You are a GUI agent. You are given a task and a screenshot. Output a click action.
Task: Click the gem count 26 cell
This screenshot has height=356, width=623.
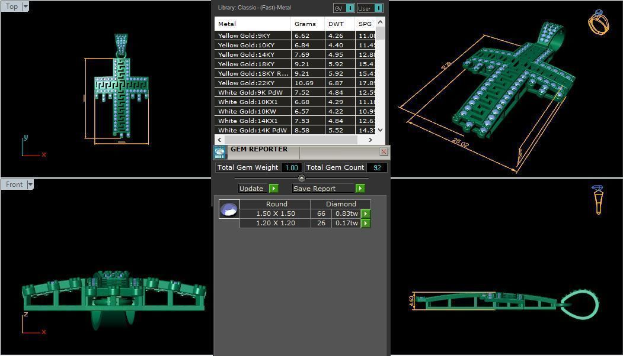(321, 223)
